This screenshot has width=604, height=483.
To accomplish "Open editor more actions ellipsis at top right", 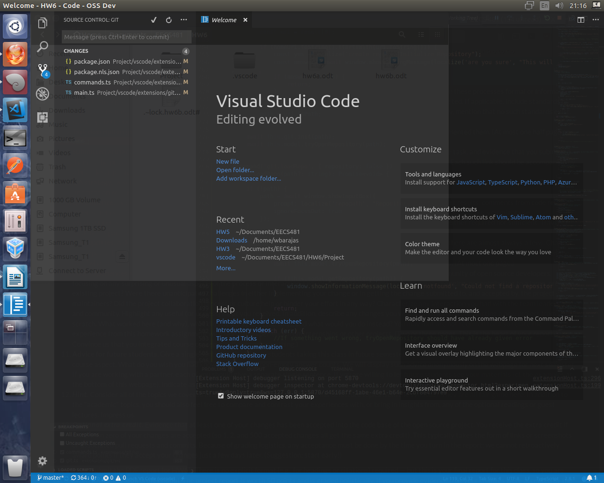I will coord(596,20).
